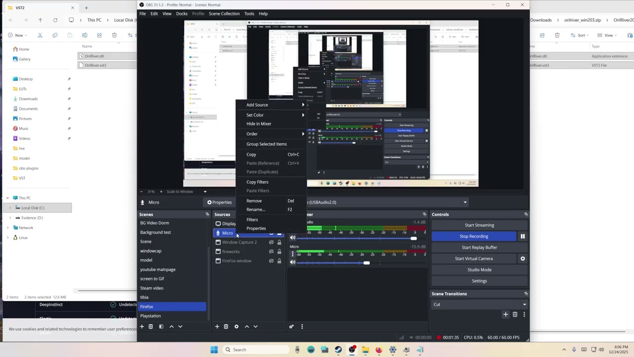The image size is (634, 357).
Task: Click the Windows Start button
Action: [x=214, y=350]
